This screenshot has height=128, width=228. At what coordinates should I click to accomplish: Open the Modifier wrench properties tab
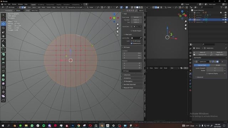(190, 74)
